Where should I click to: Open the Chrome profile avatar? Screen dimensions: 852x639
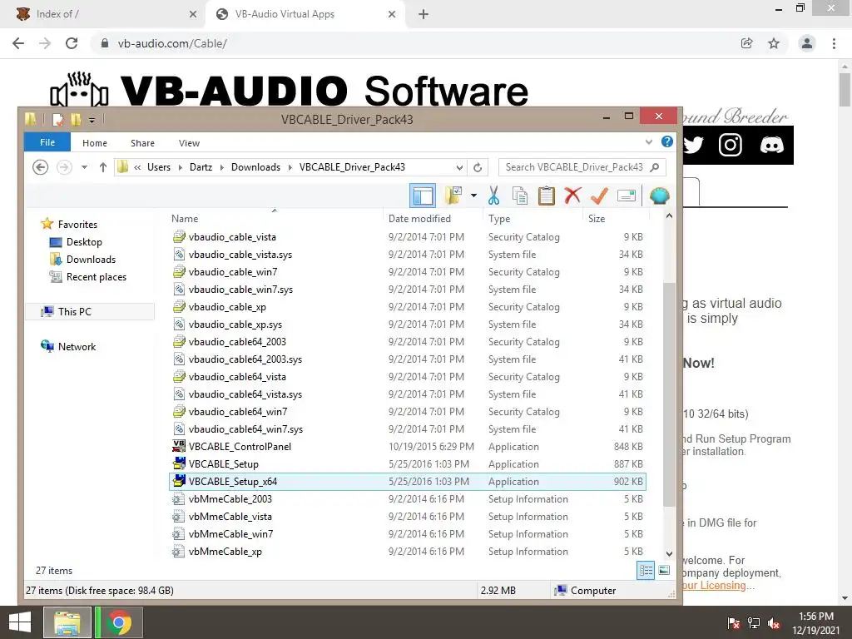coord(807,43)
